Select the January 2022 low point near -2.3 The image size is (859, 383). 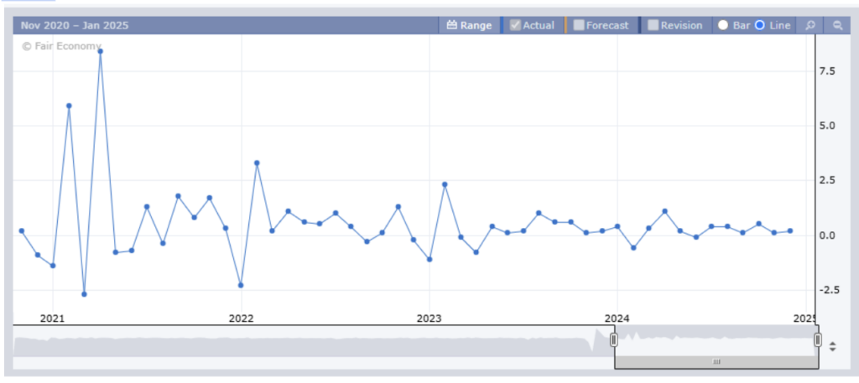pos(241,285)
